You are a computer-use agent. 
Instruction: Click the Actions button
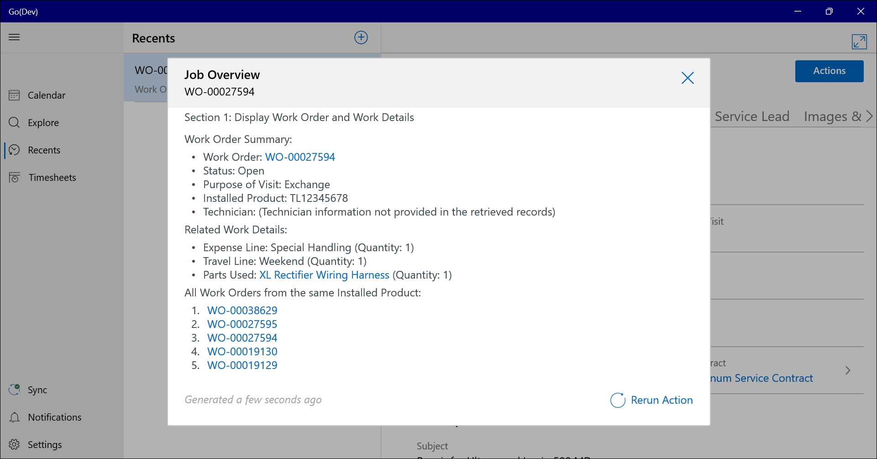coord(829,71)
